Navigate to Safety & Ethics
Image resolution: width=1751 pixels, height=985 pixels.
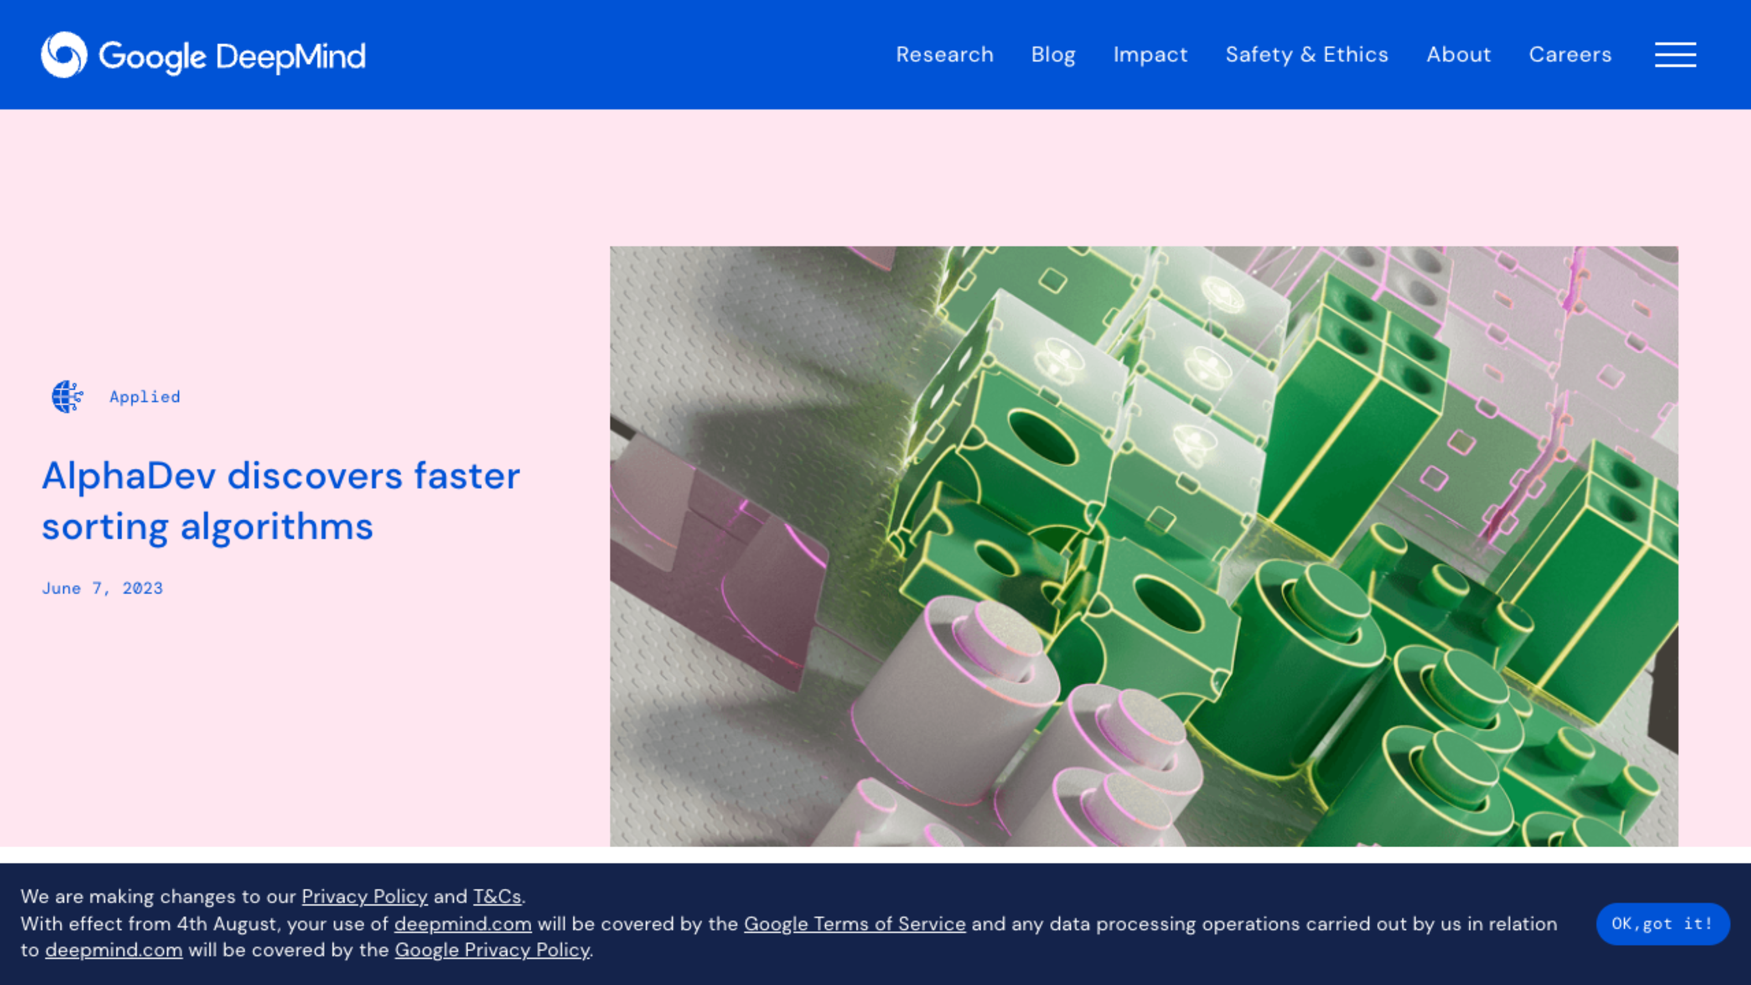click(1306, 54)
